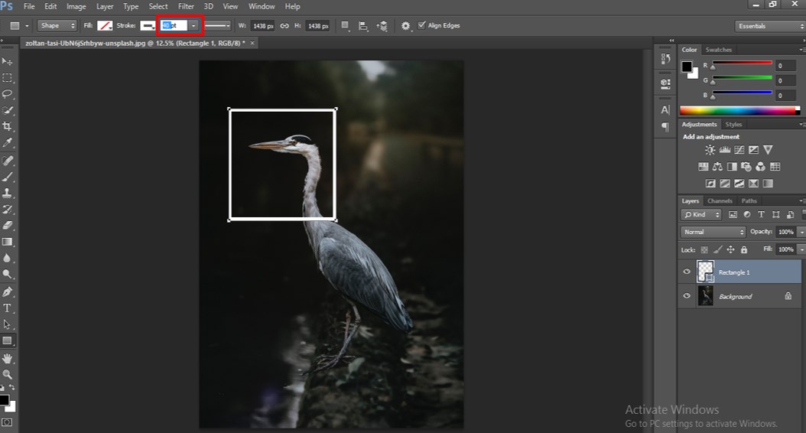Open the layer Fill dropdown arrow
806x433 pixels.
click(x=801, y=249)
